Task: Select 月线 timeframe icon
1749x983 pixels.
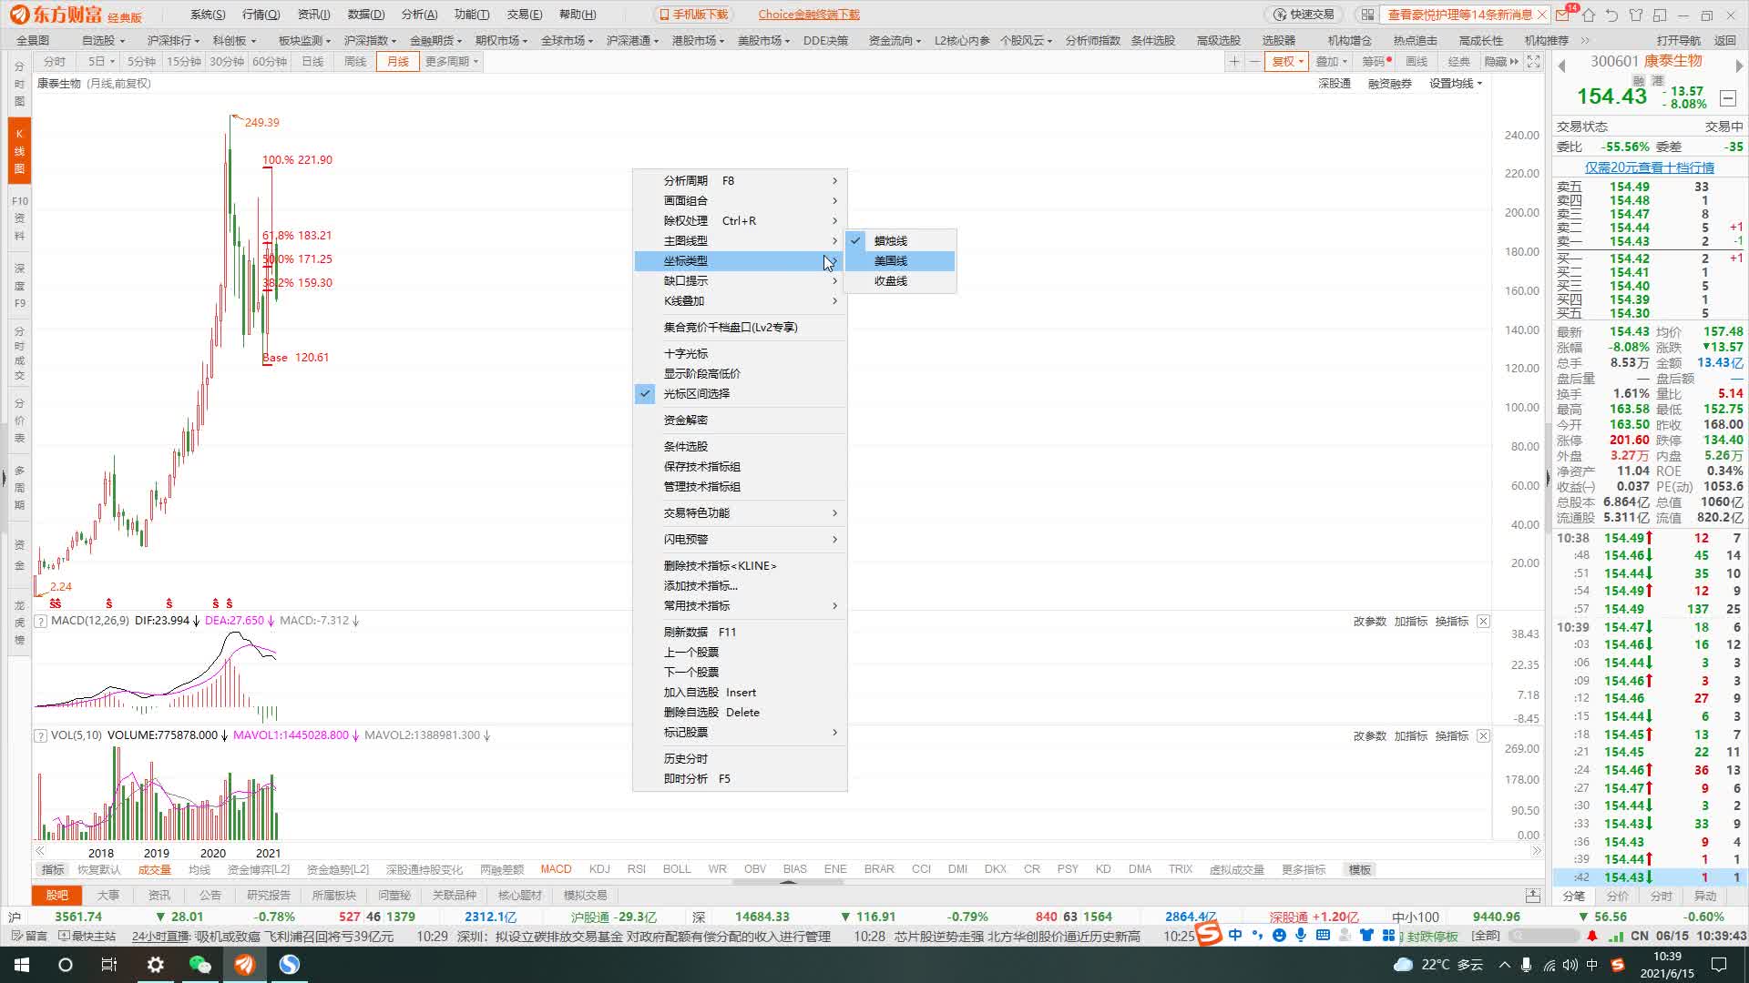Action: point(394,61)
